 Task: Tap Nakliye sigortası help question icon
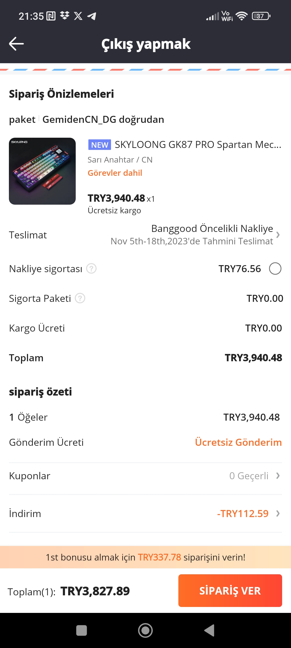(x=91, y=269)
